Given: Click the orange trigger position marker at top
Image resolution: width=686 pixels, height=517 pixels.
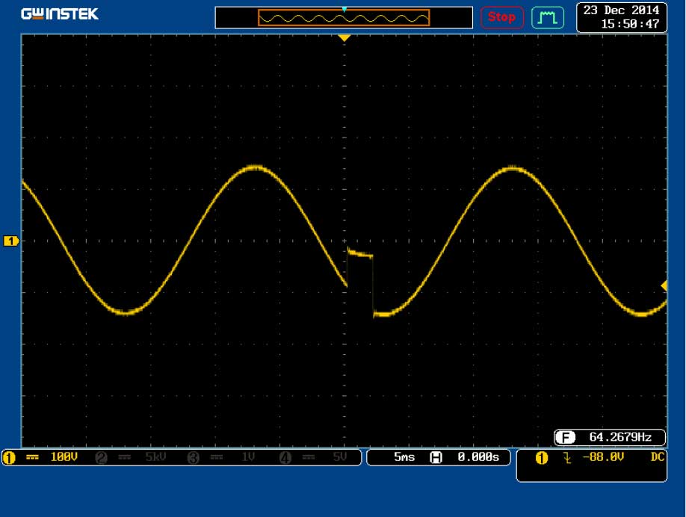Looking at the screenshot, I should point(344,37).
